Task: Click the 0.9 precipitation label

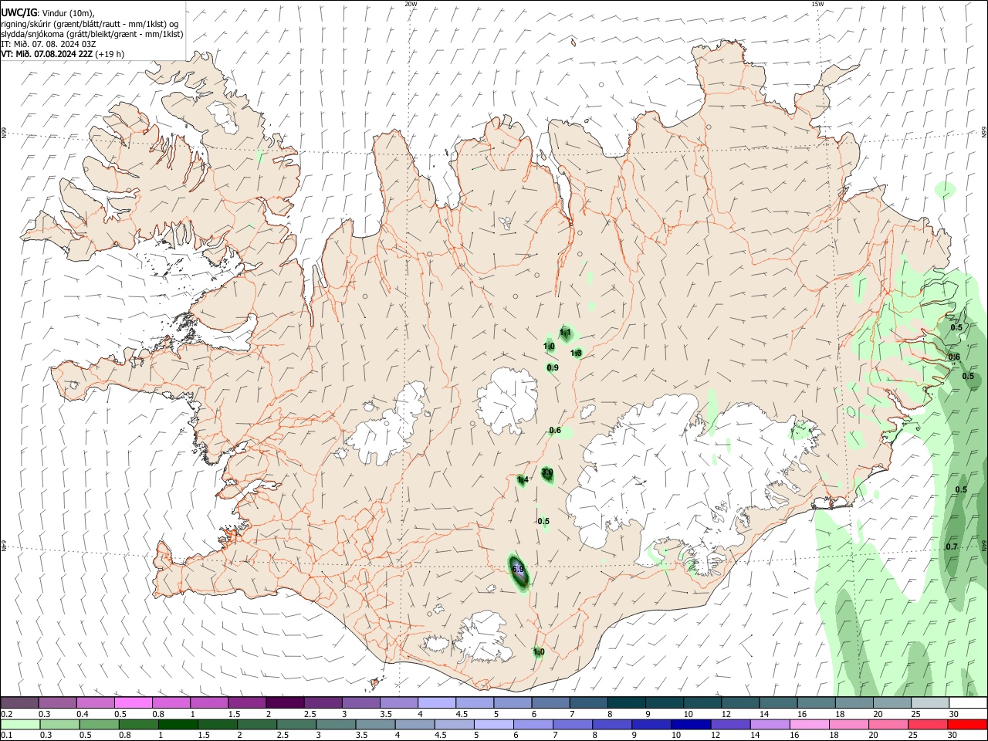Action: [x=553, y=368]
